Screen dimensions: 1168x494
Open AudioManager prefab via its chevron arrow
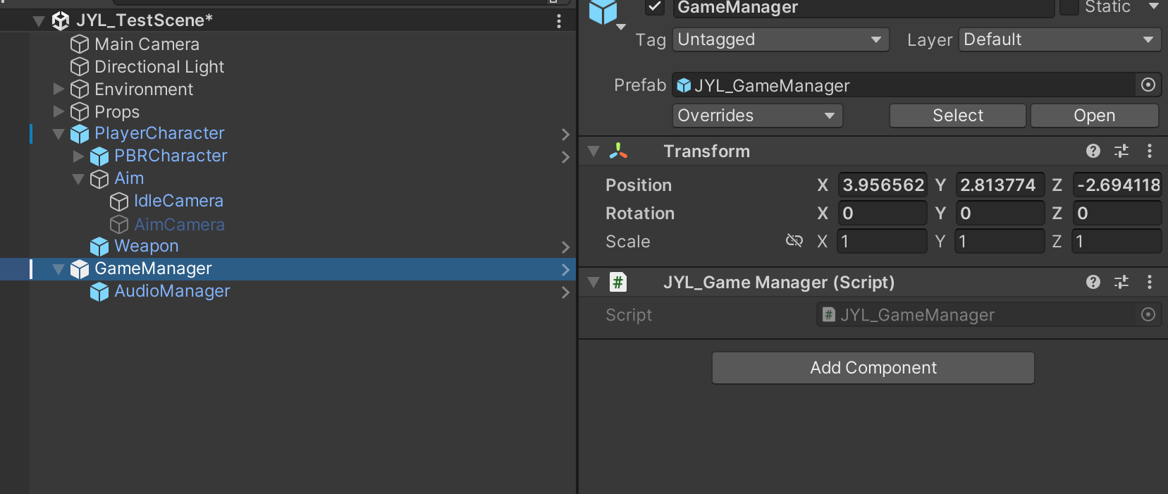coord(565,292)
